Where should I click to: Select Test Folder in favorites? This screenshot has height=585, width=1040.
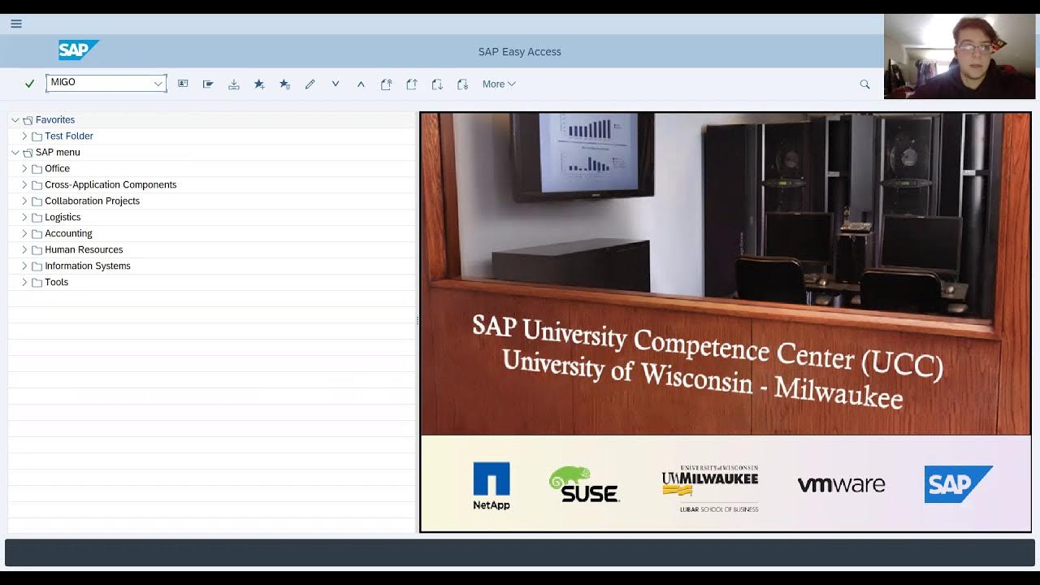point(69,136)
